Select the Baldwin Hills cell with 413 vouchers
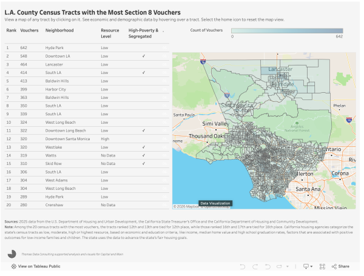The width and height of the screenshot is (364, 276). [x=57, y=81]
